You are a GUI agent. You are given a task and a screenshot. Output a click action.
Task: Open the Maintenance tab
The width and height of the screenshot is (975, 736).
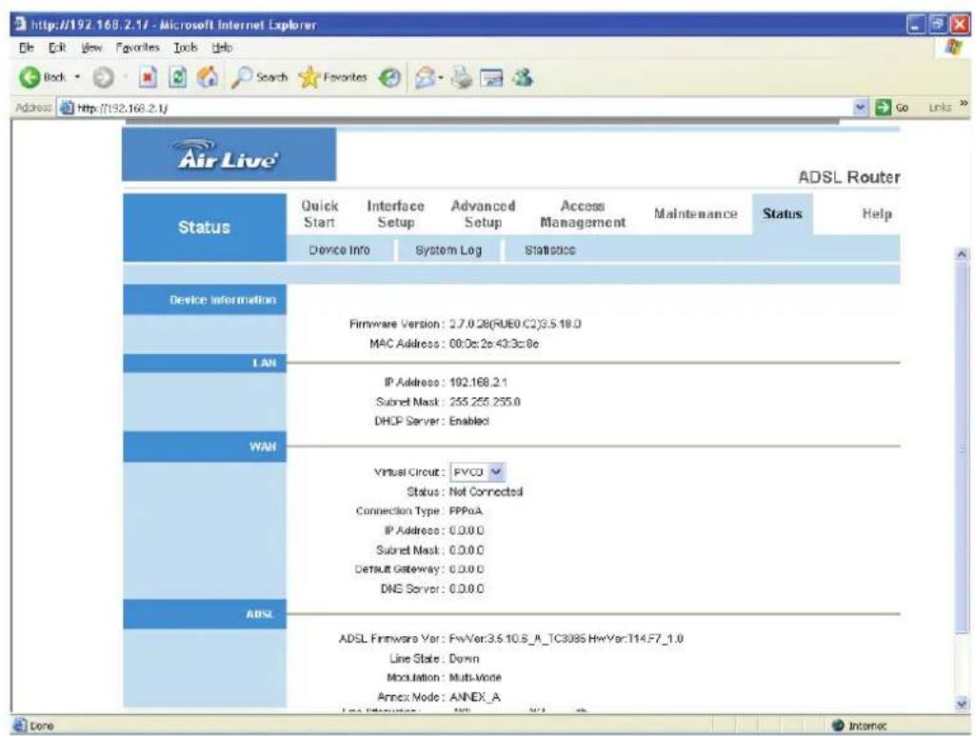point(695,214)
